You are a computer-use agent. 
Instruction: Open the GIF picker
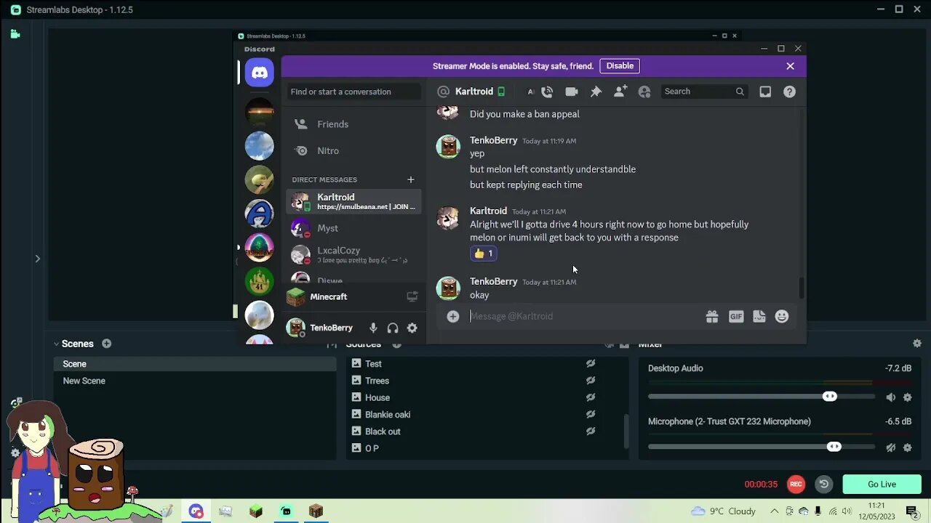coord(736,316)
